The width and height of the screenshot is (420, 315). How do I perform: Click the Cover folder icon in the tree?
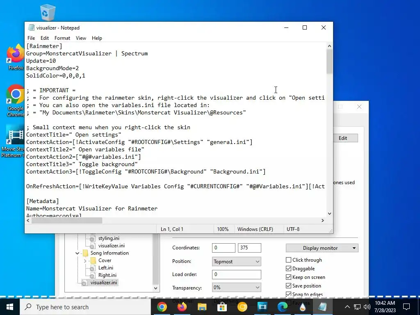[93, 260]
